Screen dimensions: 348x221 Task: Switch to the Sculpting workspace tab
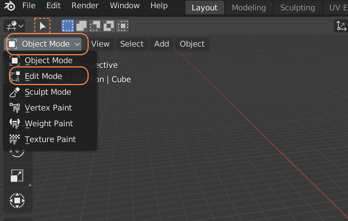[298, 8]
